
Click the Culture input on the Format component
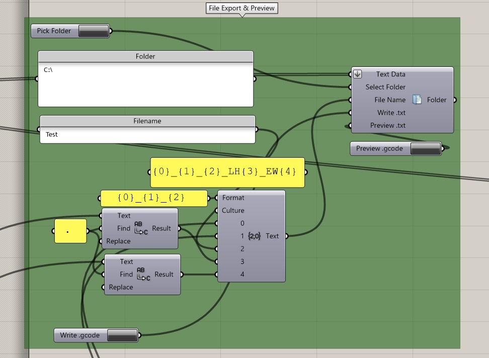click(x=233, y=211)
